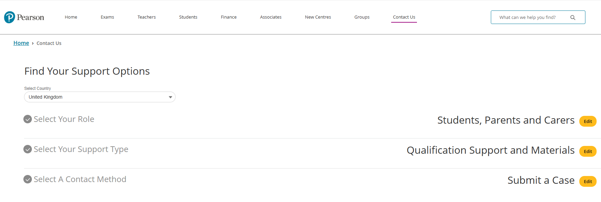601x202 pixels.
Task: Follow the Home breadcrumb link
Action: coord(21,43)
